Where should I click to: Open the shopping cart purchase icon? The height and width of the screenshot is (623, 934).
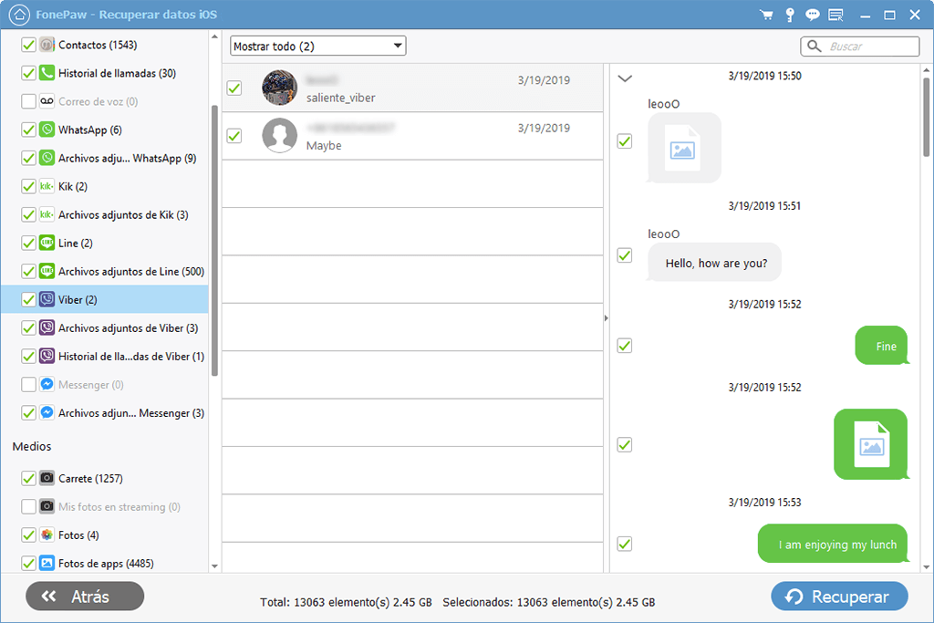[x=766, y=15]
